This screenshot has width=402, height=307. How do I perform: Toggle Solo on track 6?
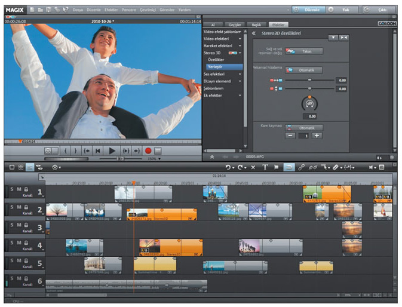click(x=12, y=278)
